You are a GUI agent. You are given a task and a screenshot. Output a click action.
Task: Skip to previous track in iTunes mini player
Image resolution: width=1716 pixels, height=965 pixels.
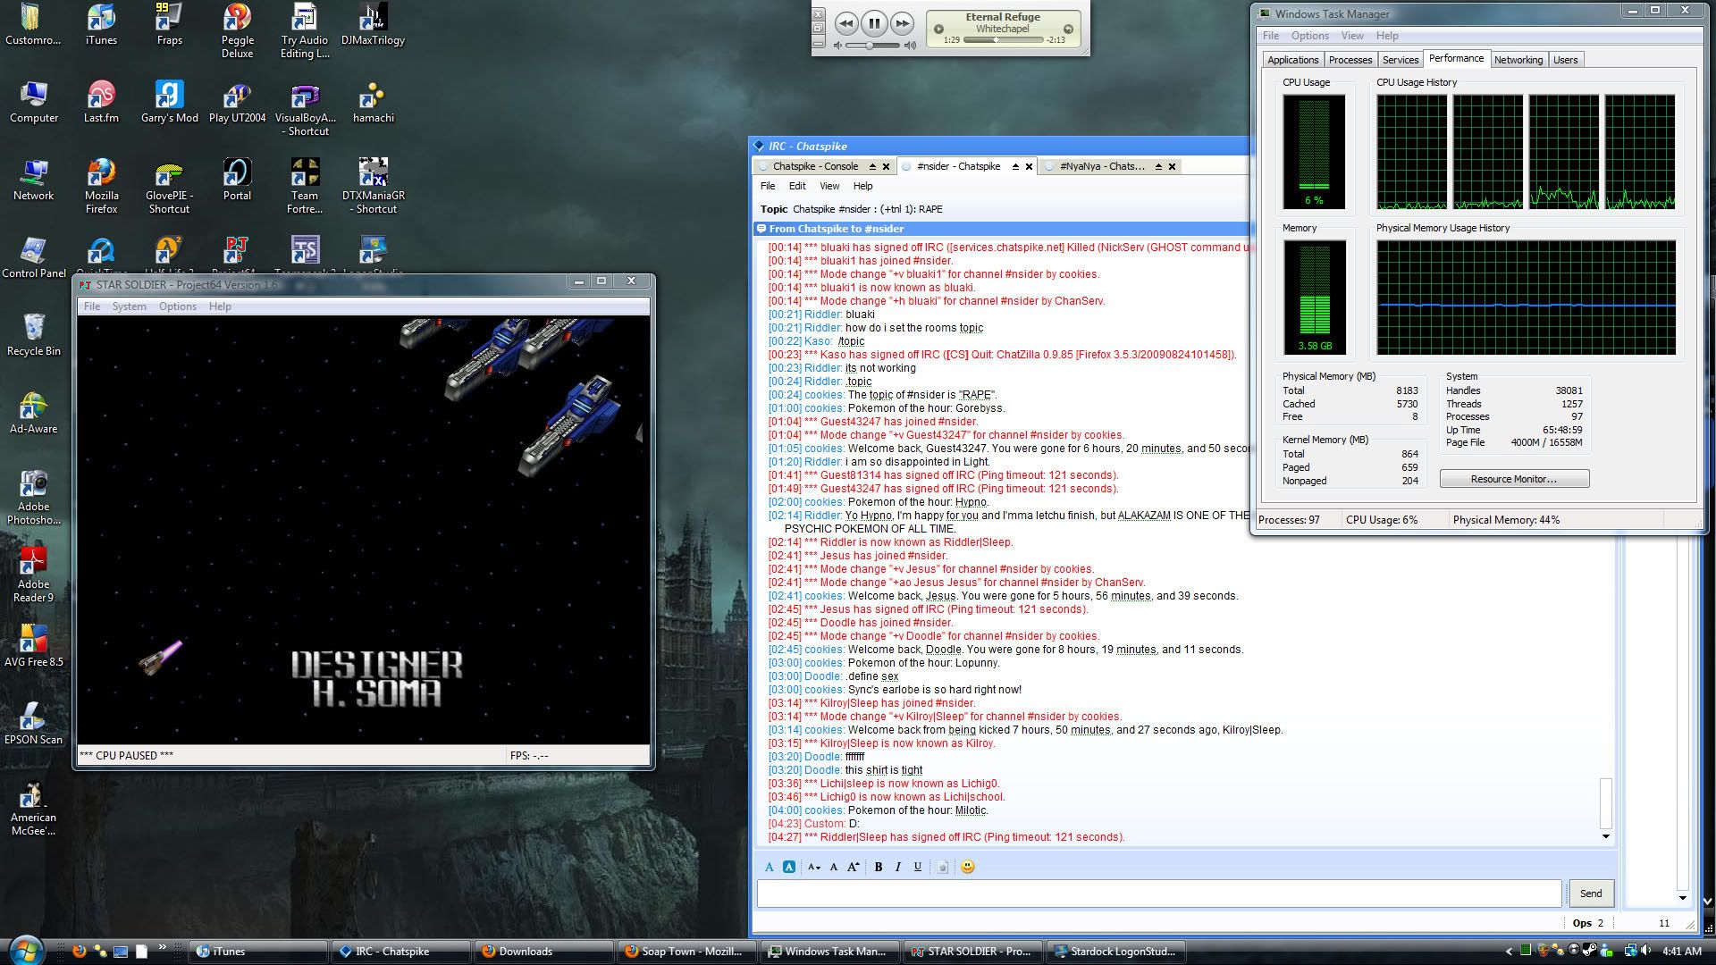846,24
